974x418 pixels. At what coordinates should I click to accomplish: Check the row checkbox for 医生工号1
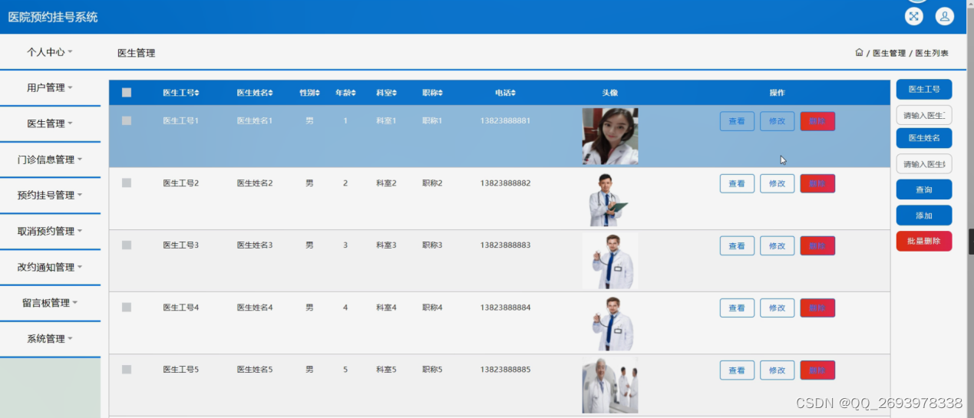127,120
